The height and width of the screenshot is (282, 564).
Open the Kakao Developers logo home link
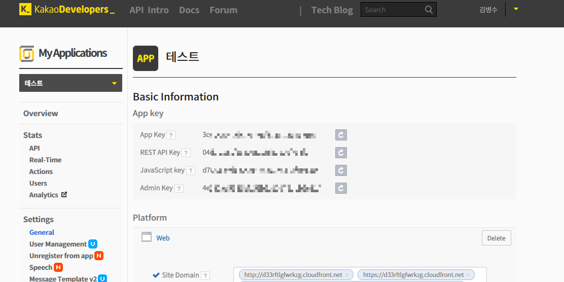pos(67,9)
